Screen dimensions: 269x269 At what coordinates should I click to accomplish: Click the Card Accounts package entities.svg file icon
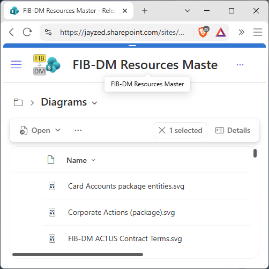52,186
